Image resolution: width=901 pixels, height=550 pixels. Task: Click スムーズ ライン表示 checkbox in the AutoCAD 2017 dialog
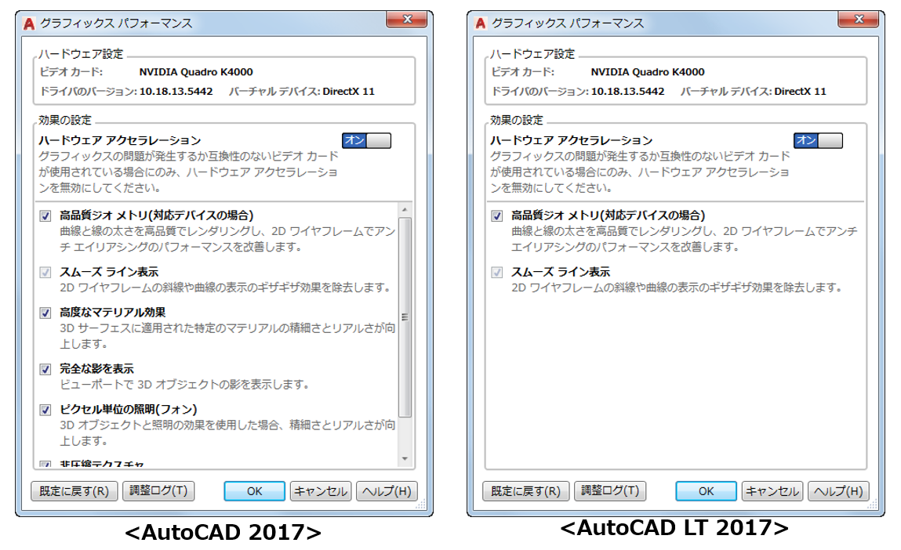(x=45, y=272)
